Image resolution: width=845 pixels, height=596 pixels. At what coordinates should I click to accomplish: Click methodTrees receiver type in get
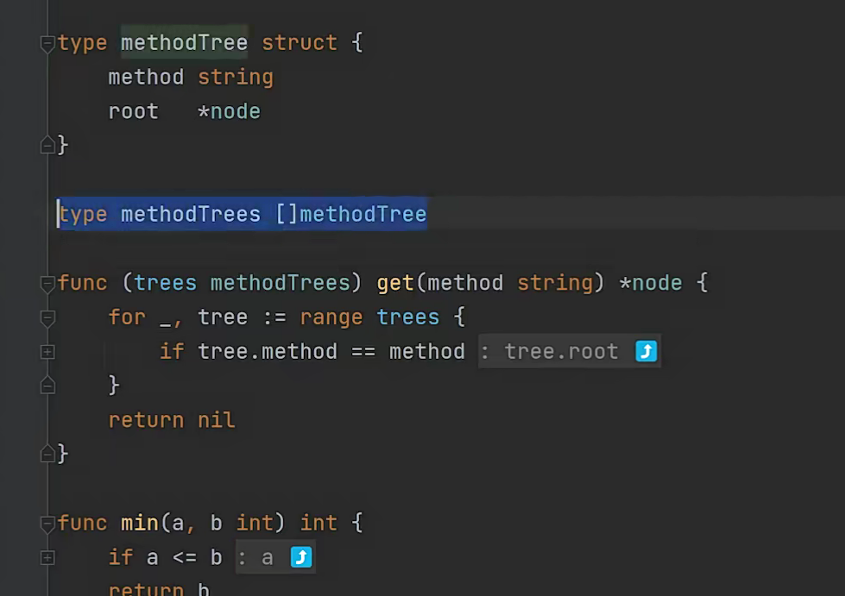point(281,283)
